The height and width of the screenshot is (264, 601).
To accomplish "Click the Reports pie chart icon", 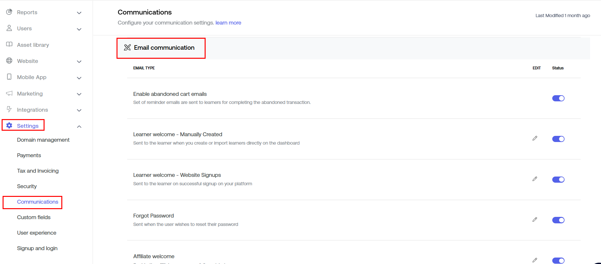I will [x=9, y=12].
